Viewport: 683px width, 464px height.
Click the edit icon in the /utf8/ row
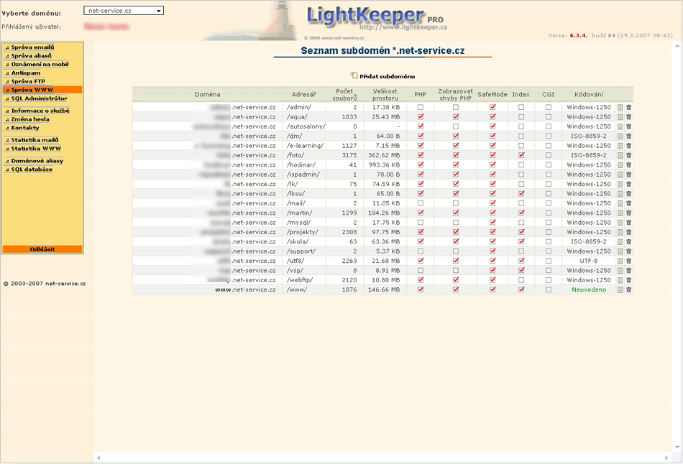620,261
